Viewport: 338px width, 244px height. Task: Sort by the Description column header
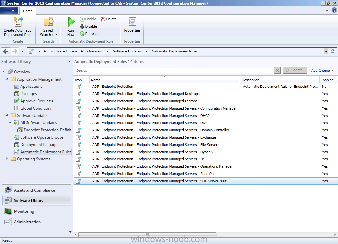pyautogui.click(x=279, y=80)
